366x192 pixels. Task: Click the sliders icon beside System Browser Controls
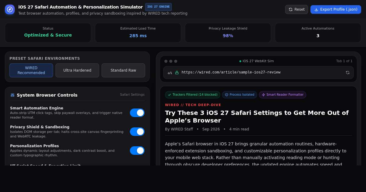pos(13,95)
